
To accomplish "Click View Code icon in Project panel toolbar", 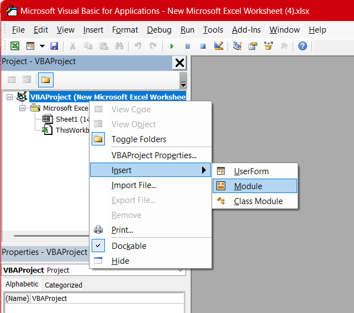I will (12, 80).
